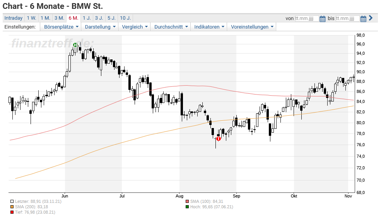Image resolution: width=381 pixels, height=221 pixels.
Task: Click the 'Aug' x-axis label
Action: coord(179,196)
